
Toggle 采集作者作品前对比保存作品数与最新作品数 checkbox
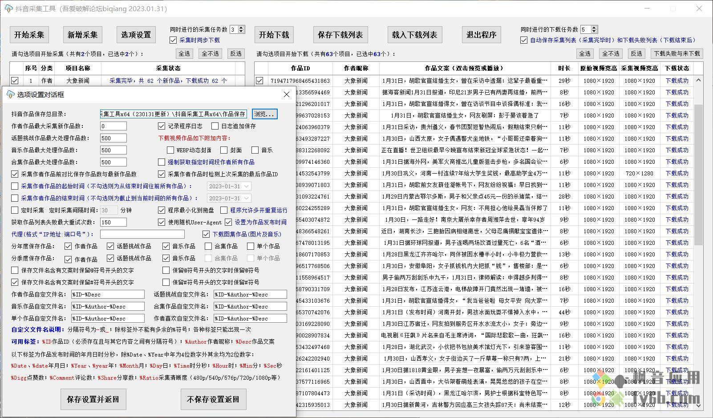[15, 174]
